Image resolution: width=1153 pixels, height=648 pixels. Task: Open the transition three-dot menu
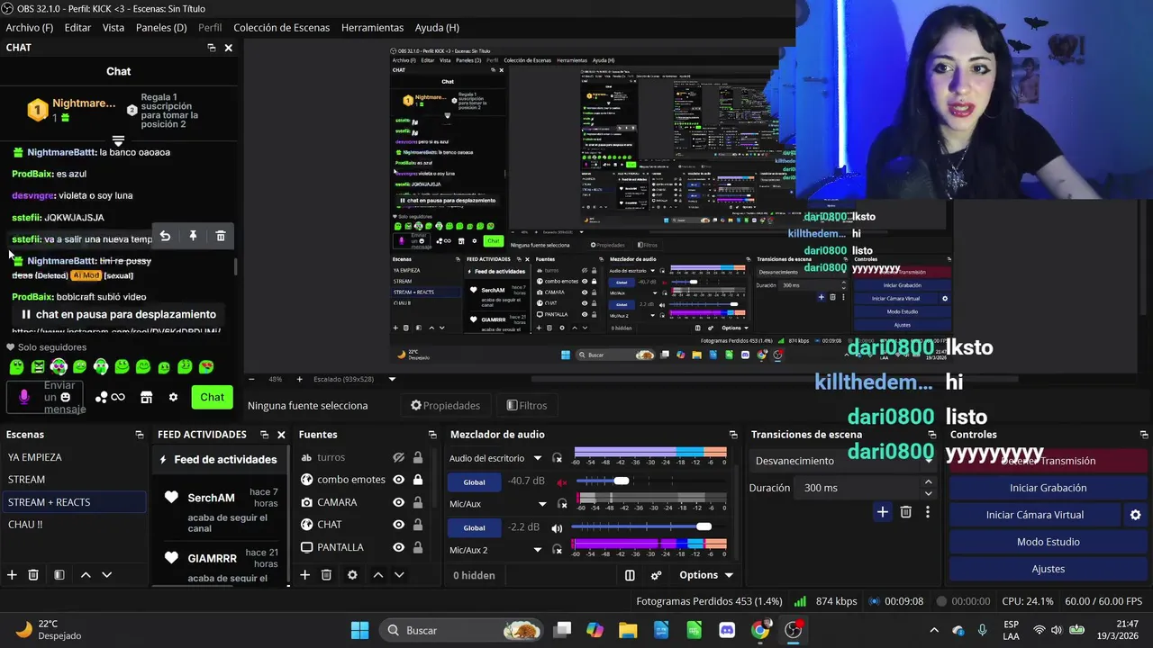[928, 512]
